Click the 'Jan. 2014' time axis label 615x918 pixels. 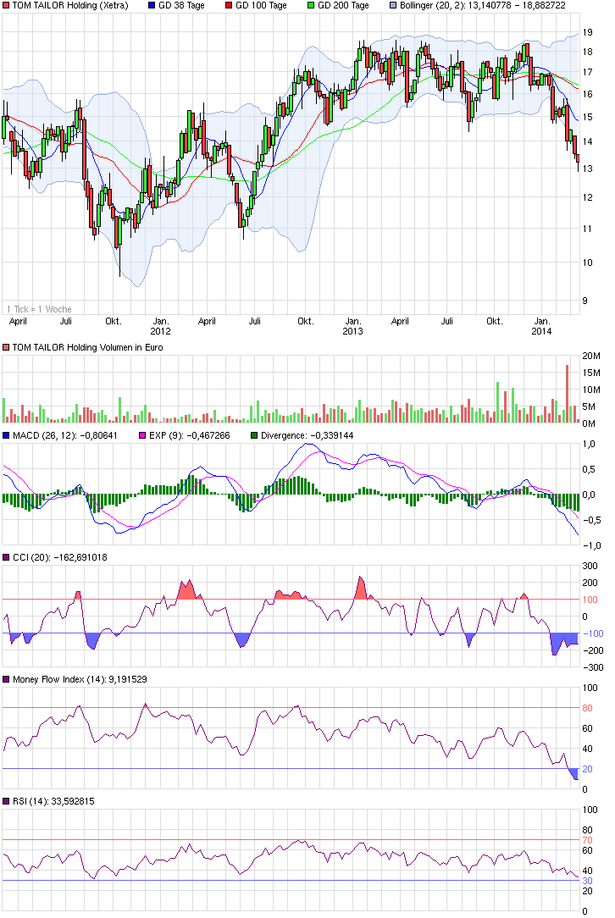(542, 326)
